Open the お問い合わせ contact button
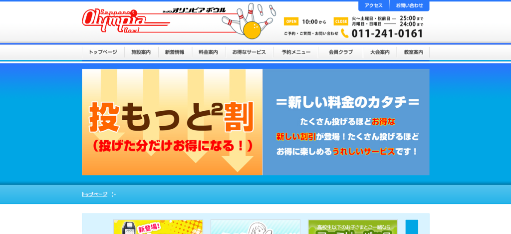 409,5
